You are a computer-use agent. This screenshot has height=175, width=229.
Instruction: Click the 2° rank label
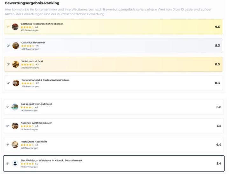point(9,46)
